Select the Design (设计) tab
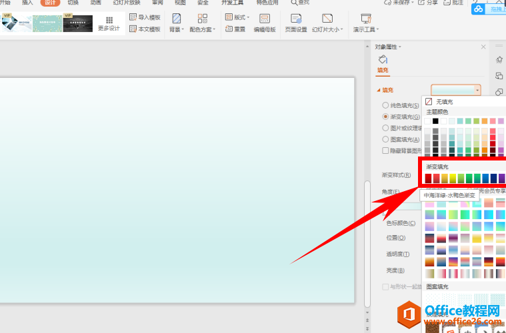506x333 pixels. [x=51, y=3]
